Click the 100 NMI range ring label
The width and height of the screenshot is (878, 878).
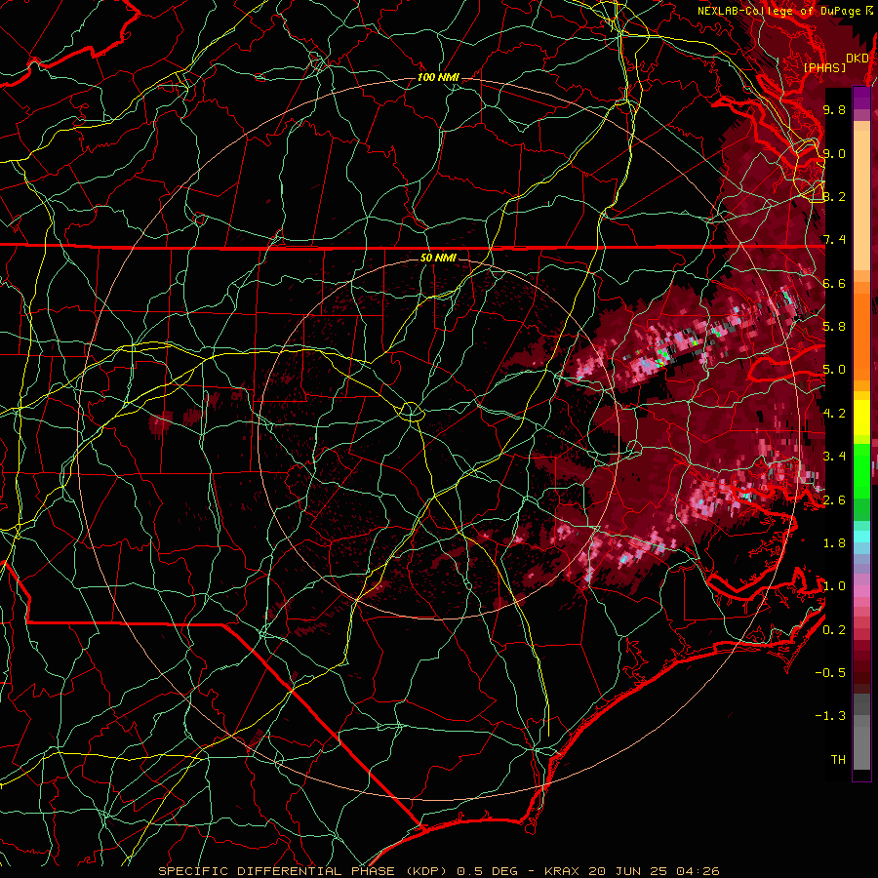tap(438, 77)
